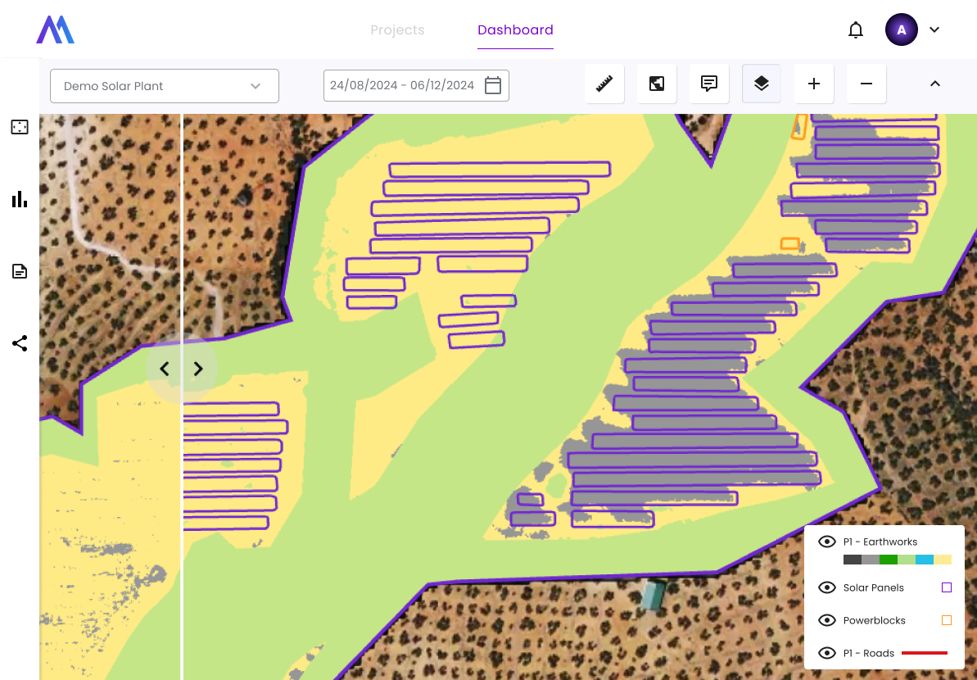Hide the Powerblocks layer

tap(827, 620)
